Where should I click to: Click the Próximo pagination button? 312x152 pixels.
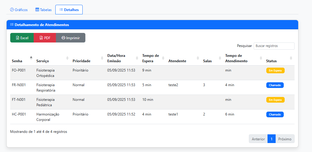[x=285, y=139]
